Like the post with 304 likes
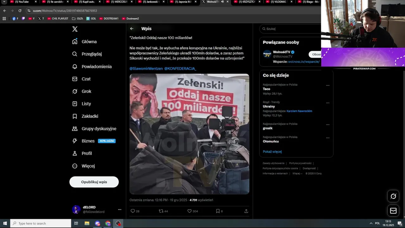The width and height of the screenshot is (405, 228). point(190,211)
